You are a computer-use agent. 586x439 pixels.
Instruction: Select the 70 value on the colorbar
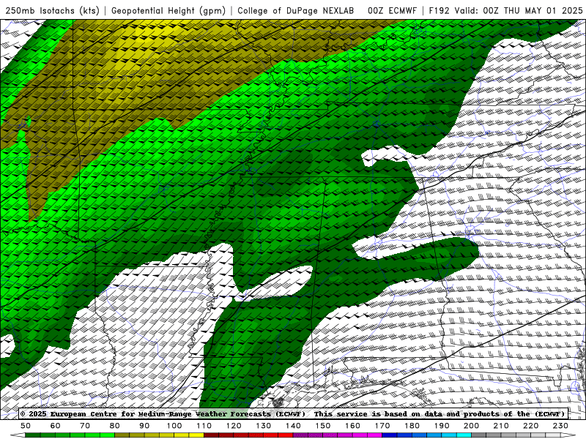(85, 426)
